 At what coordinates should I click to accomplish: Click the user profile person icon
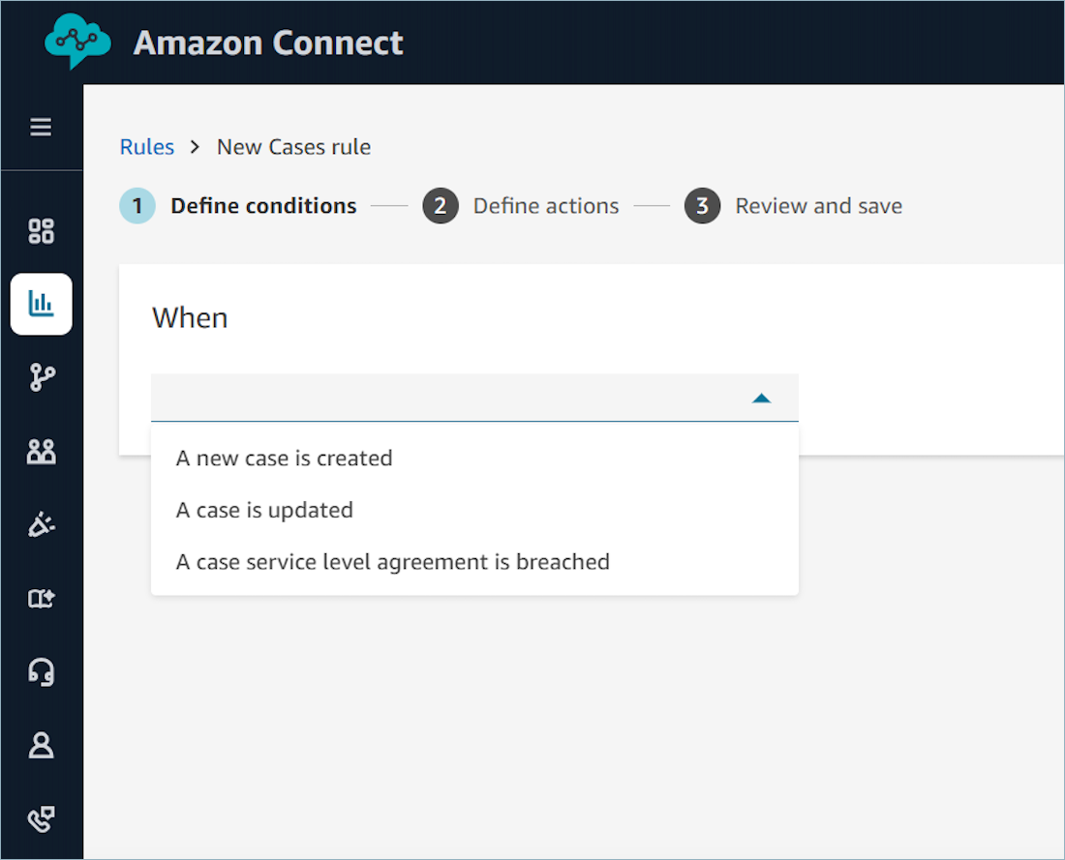click(41, 746)
